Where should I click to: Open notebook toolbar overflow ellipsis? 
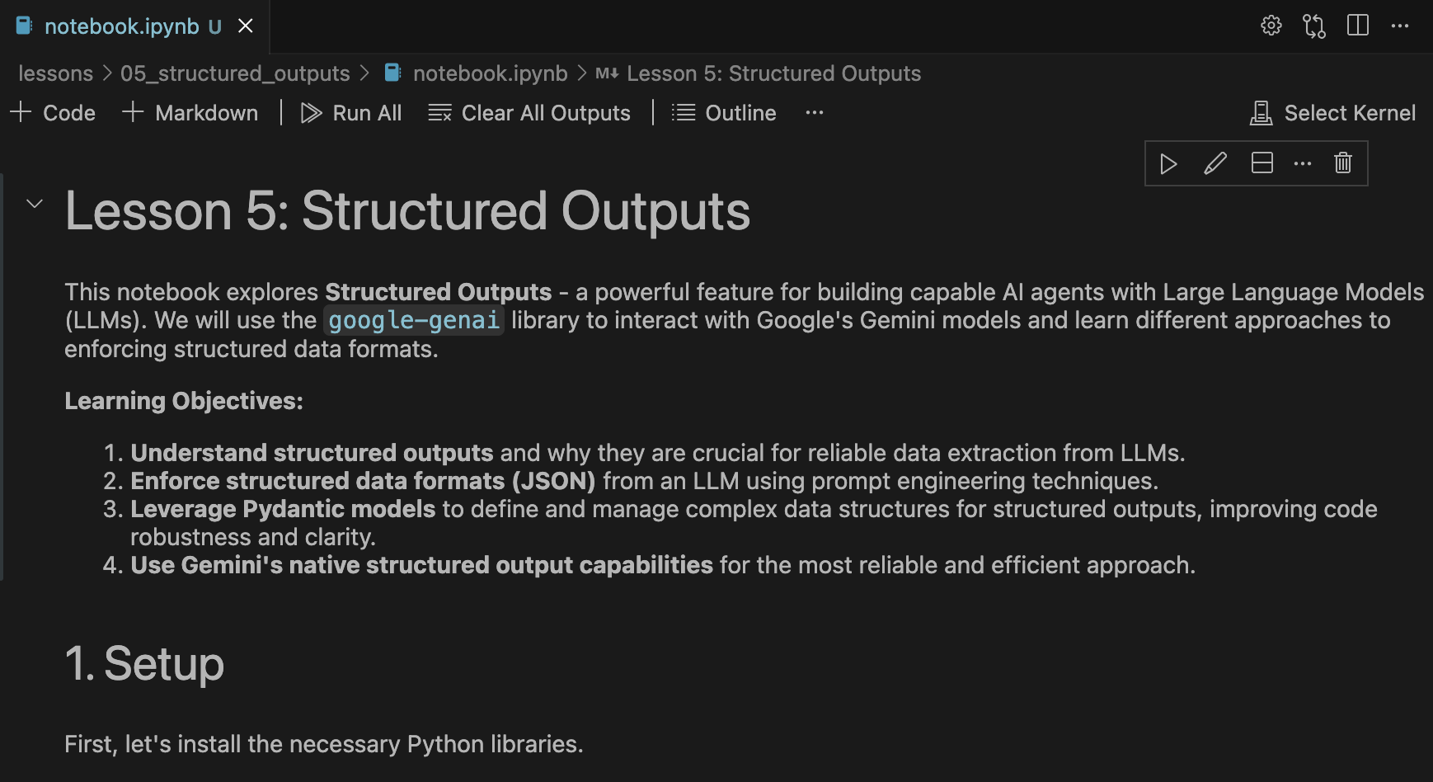coord(815,113)
